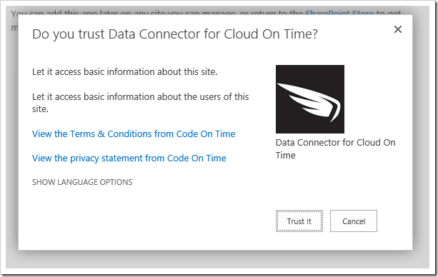Click the blank dialog area beneath language options
This screenshot has height=277, width=438.
(x=139, y=218)
